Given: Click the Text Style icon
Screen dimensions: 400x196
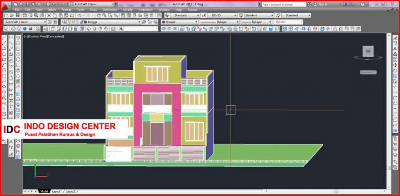Looking at the screenshot, I should [x=167, y=15].
